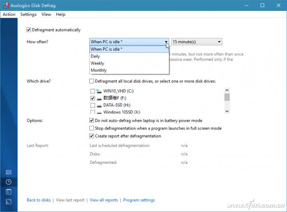Choose 'When PC is idle' from list
This screenshot has height=212, width=287.
click(129, 49)
